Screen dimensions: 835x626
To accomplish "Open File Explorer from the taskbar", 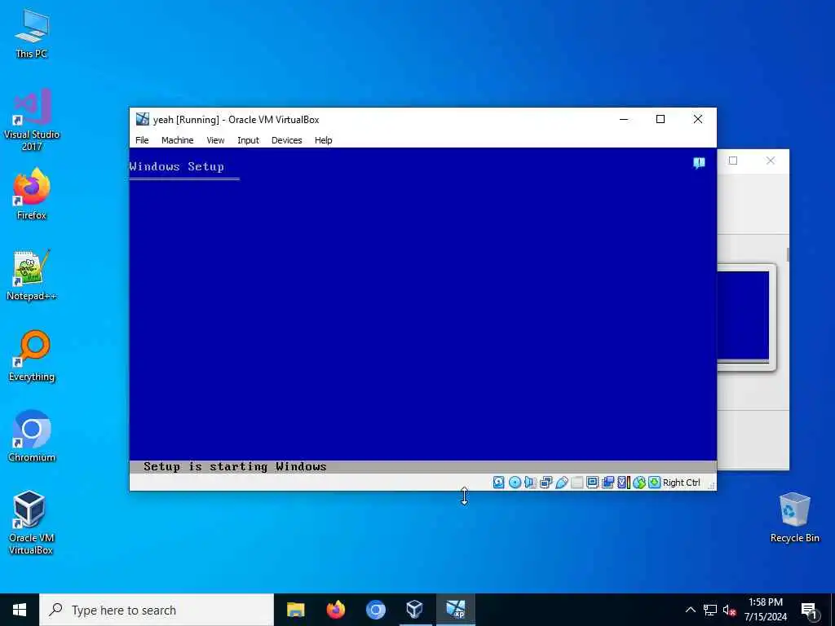I will pyautogui.click(x=295, y=610).
